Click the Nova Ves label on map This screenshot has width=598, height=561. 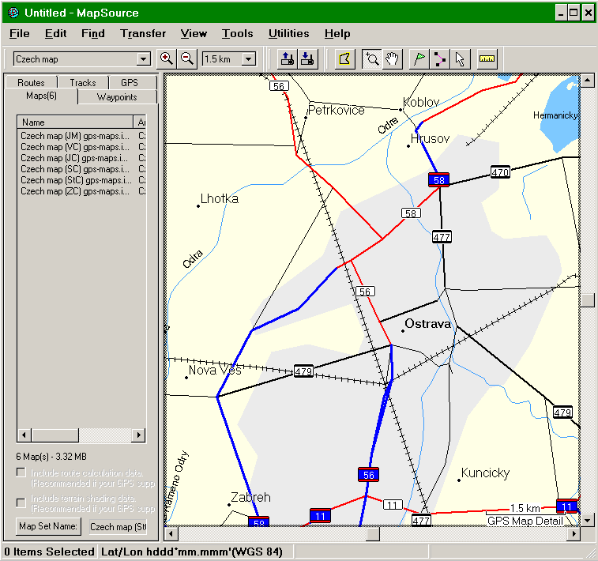215,370
